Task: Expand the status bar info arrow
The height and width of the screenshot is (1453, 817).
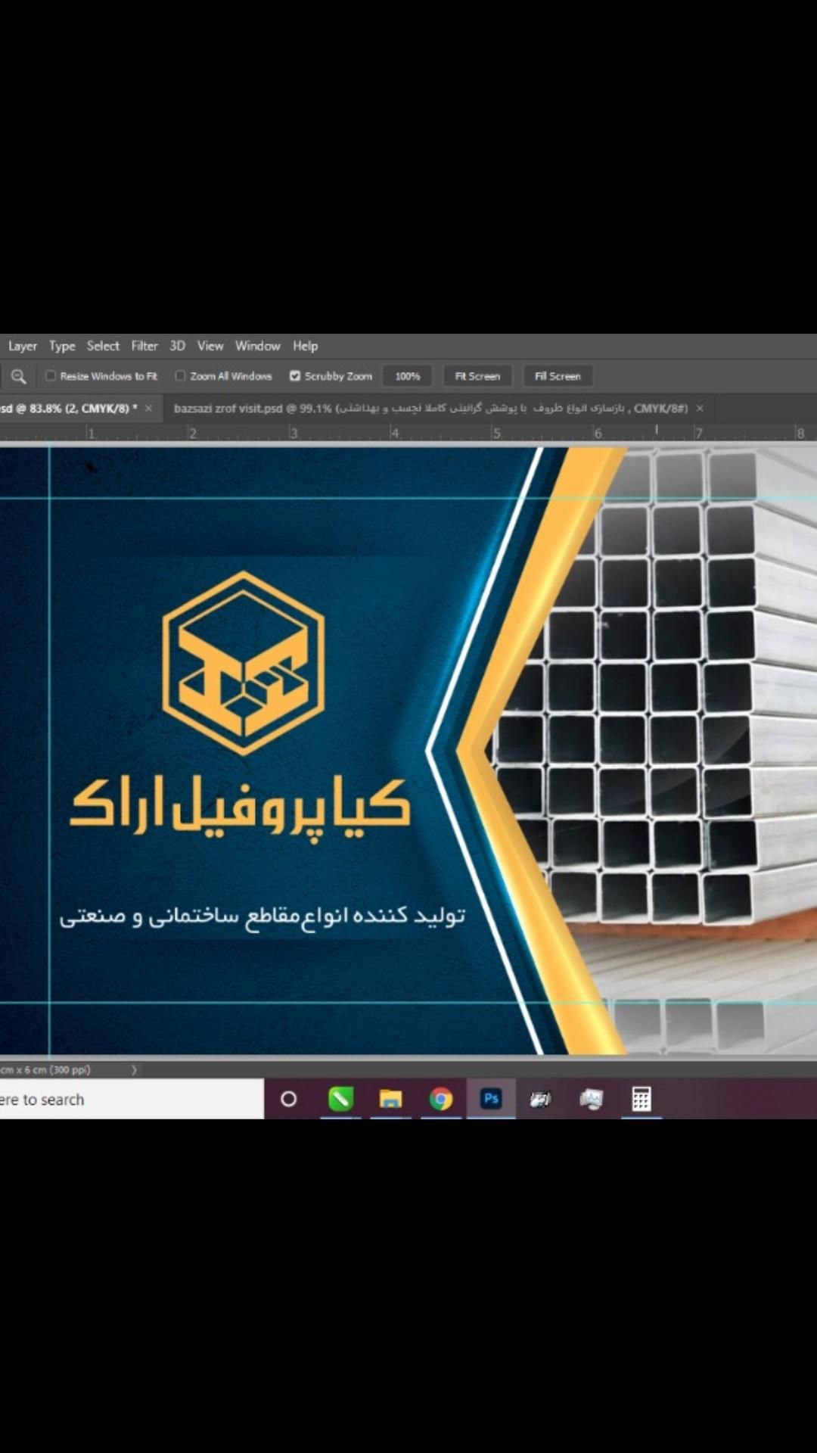Action: 134,1070
